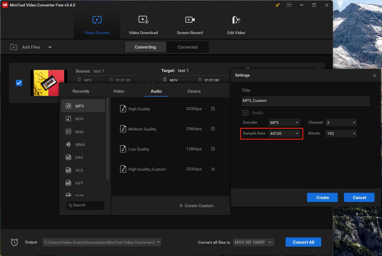Click the target MOV format icon
The image size is (382, 256).
pyautogui.click(x=165, y=80)
